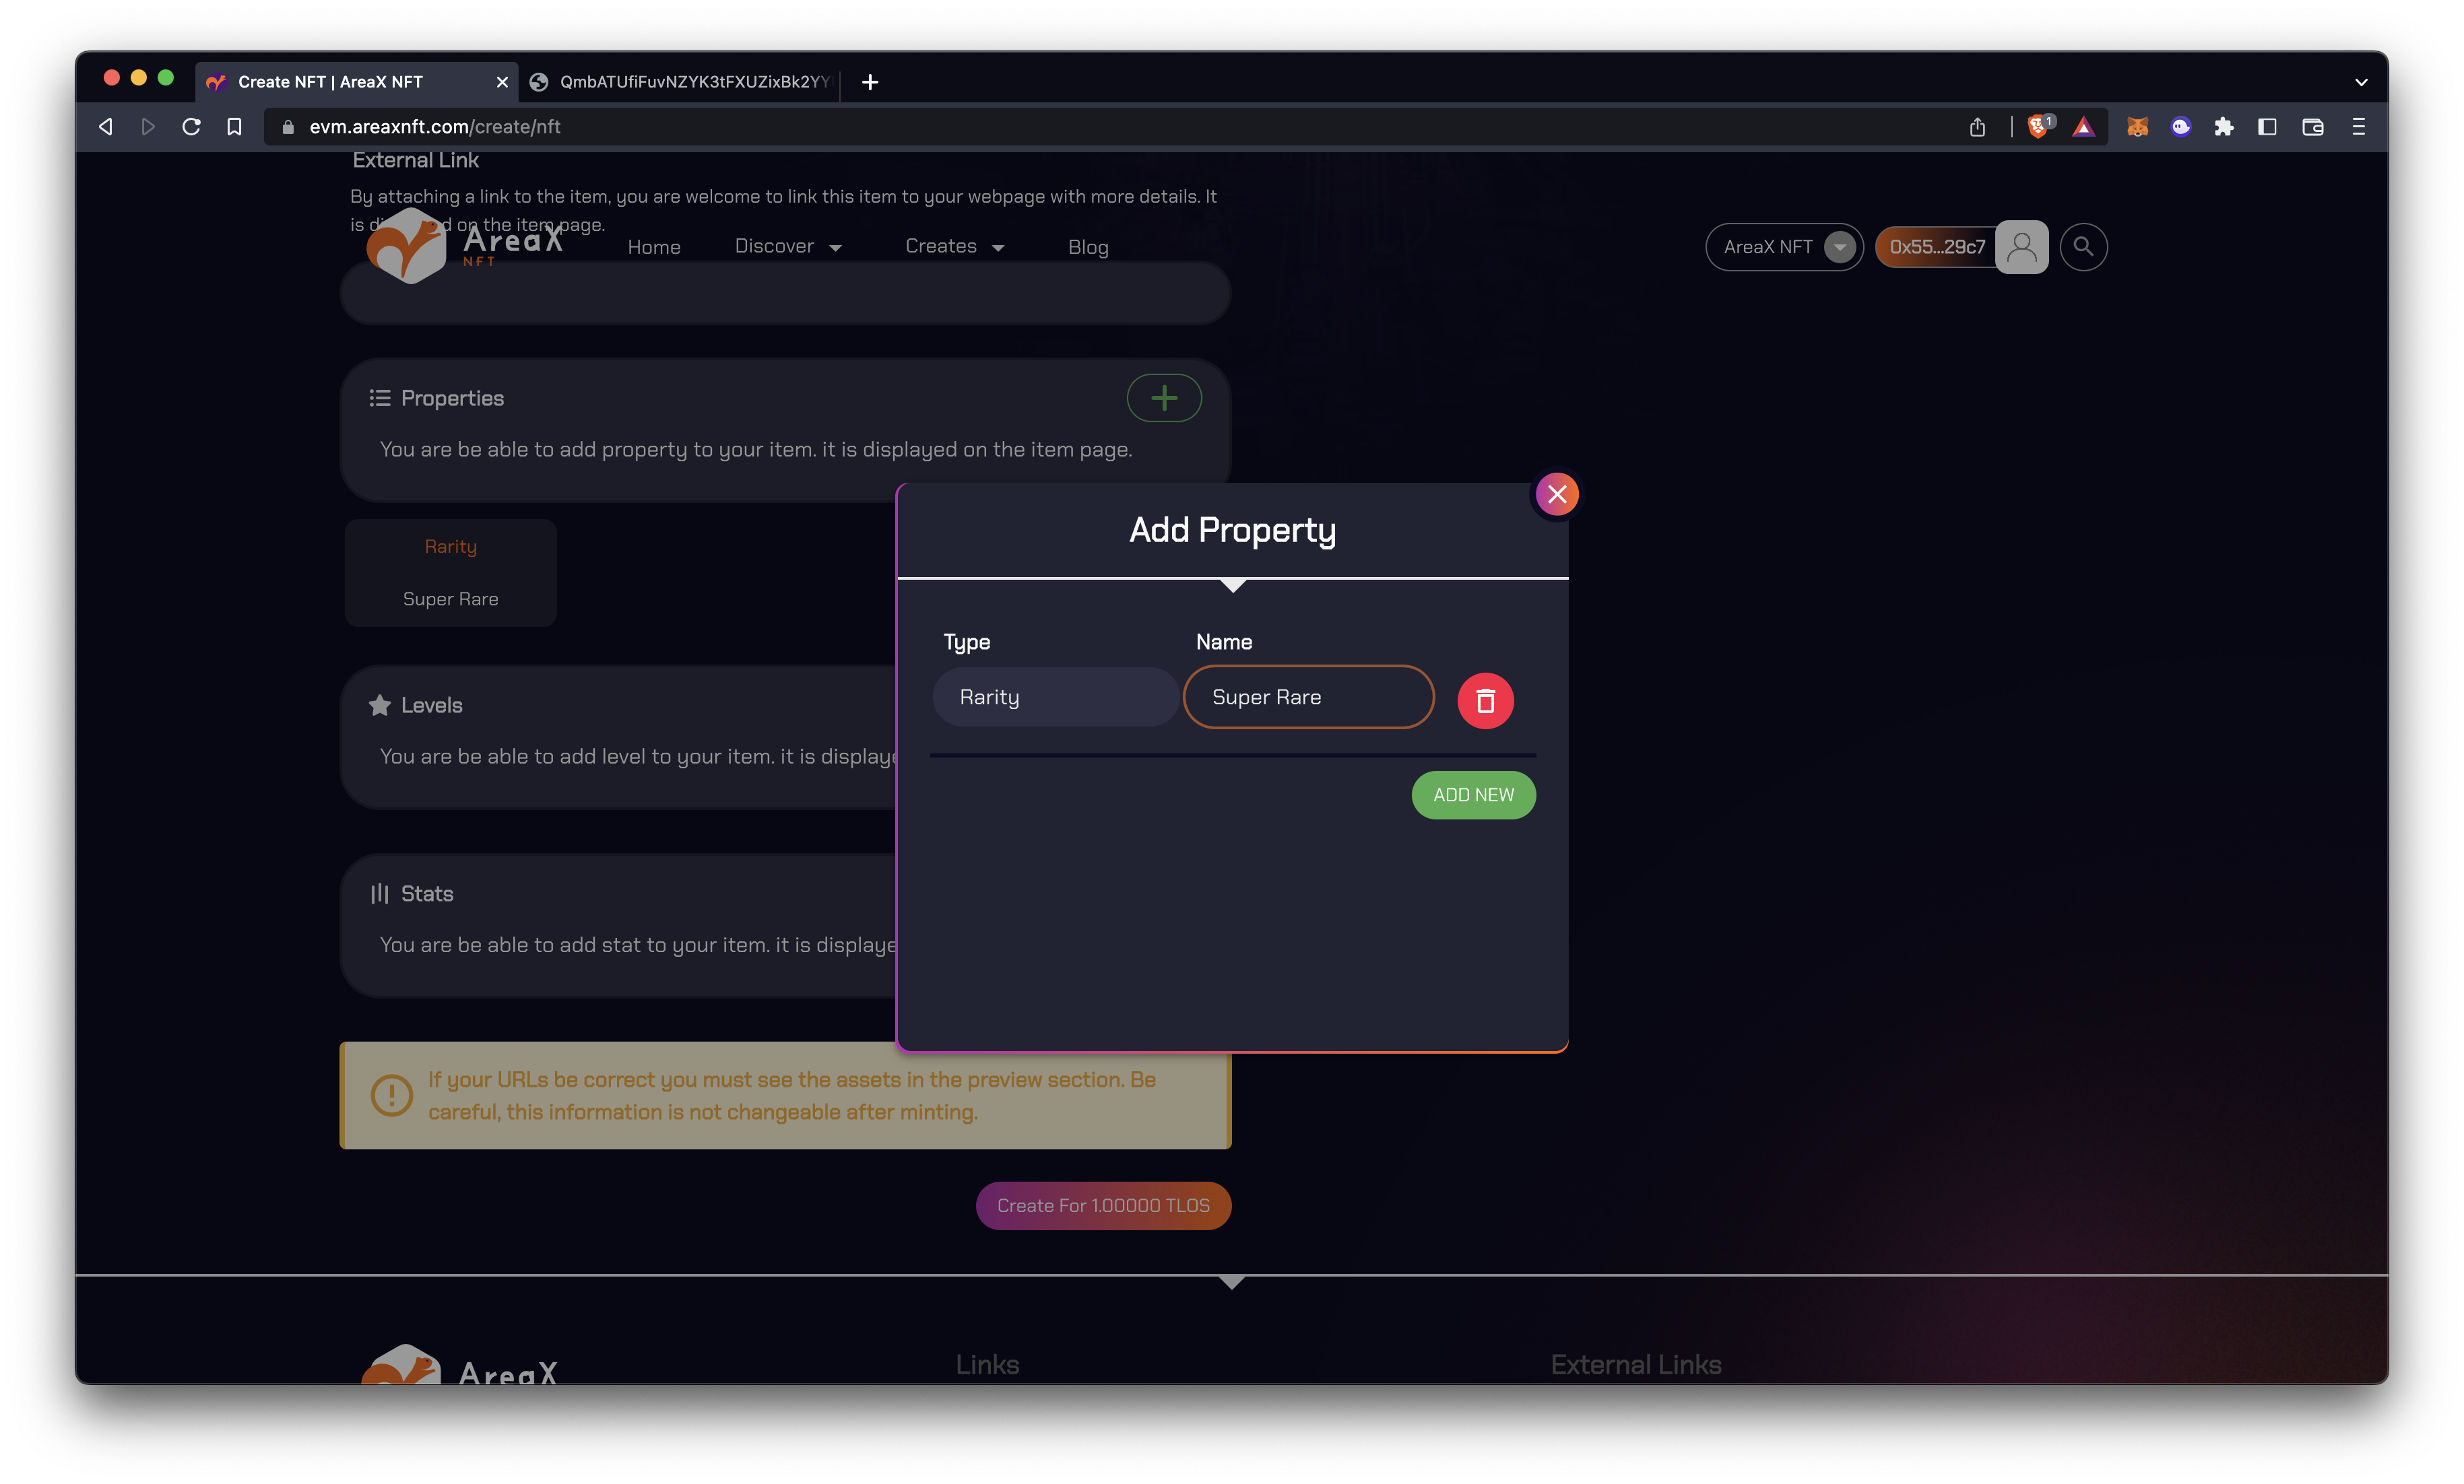Open Brave Rewards triangle icon
Image resolution: width=2464 pixels, height=1484 pixels.
[2083, 127]
